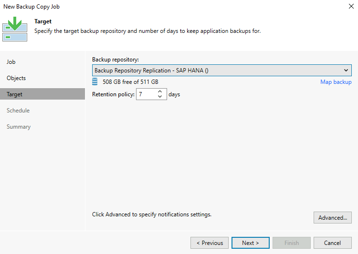Proceed with the Next button
358x254 pixels.
(x=251, y=243)
